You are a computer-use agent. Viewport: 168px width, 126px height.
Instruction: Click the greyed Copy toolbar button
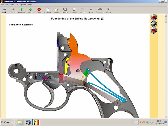click(82, 11)
